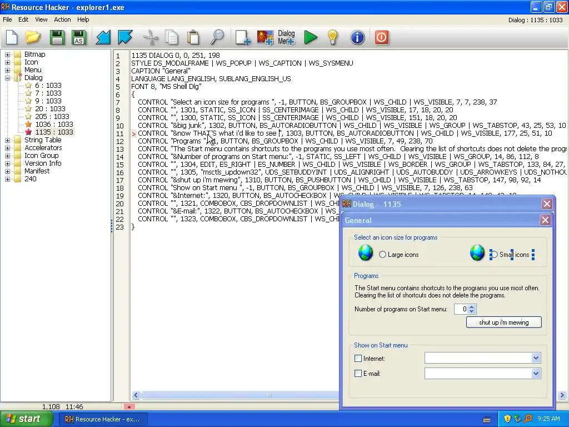Expand the Version Info node
This screenshot has height=427, width=569.
[7, 163]
